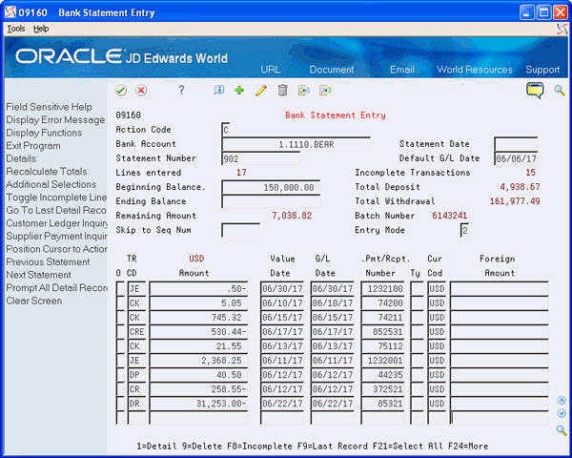The height and width of the screenshot is (458, 572).
Task: Open Details from sidebar
Action: [x=21, y=158]
